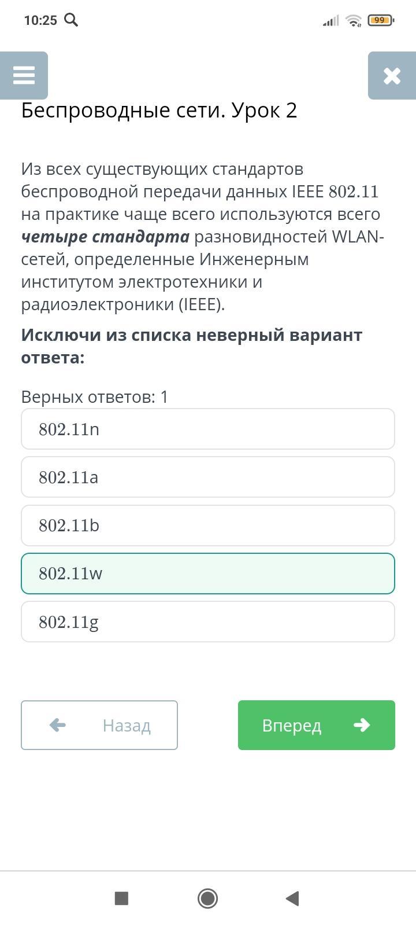Deselect the highlighted 802.11w answer
416x926 pixels.
[x=208, y=574]
